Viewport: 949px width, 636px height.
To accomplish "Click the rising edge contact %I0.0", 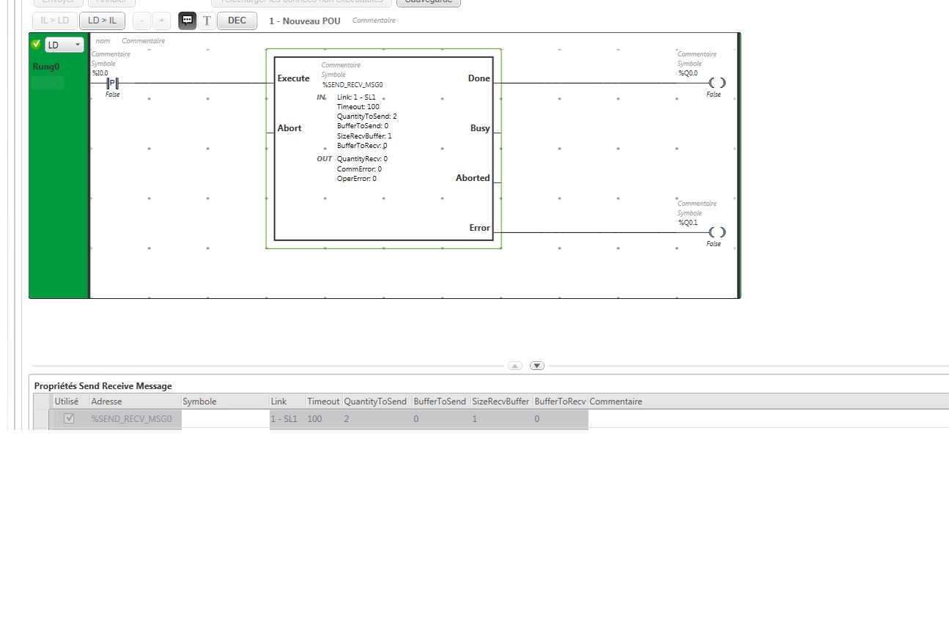I will (112, 83).
